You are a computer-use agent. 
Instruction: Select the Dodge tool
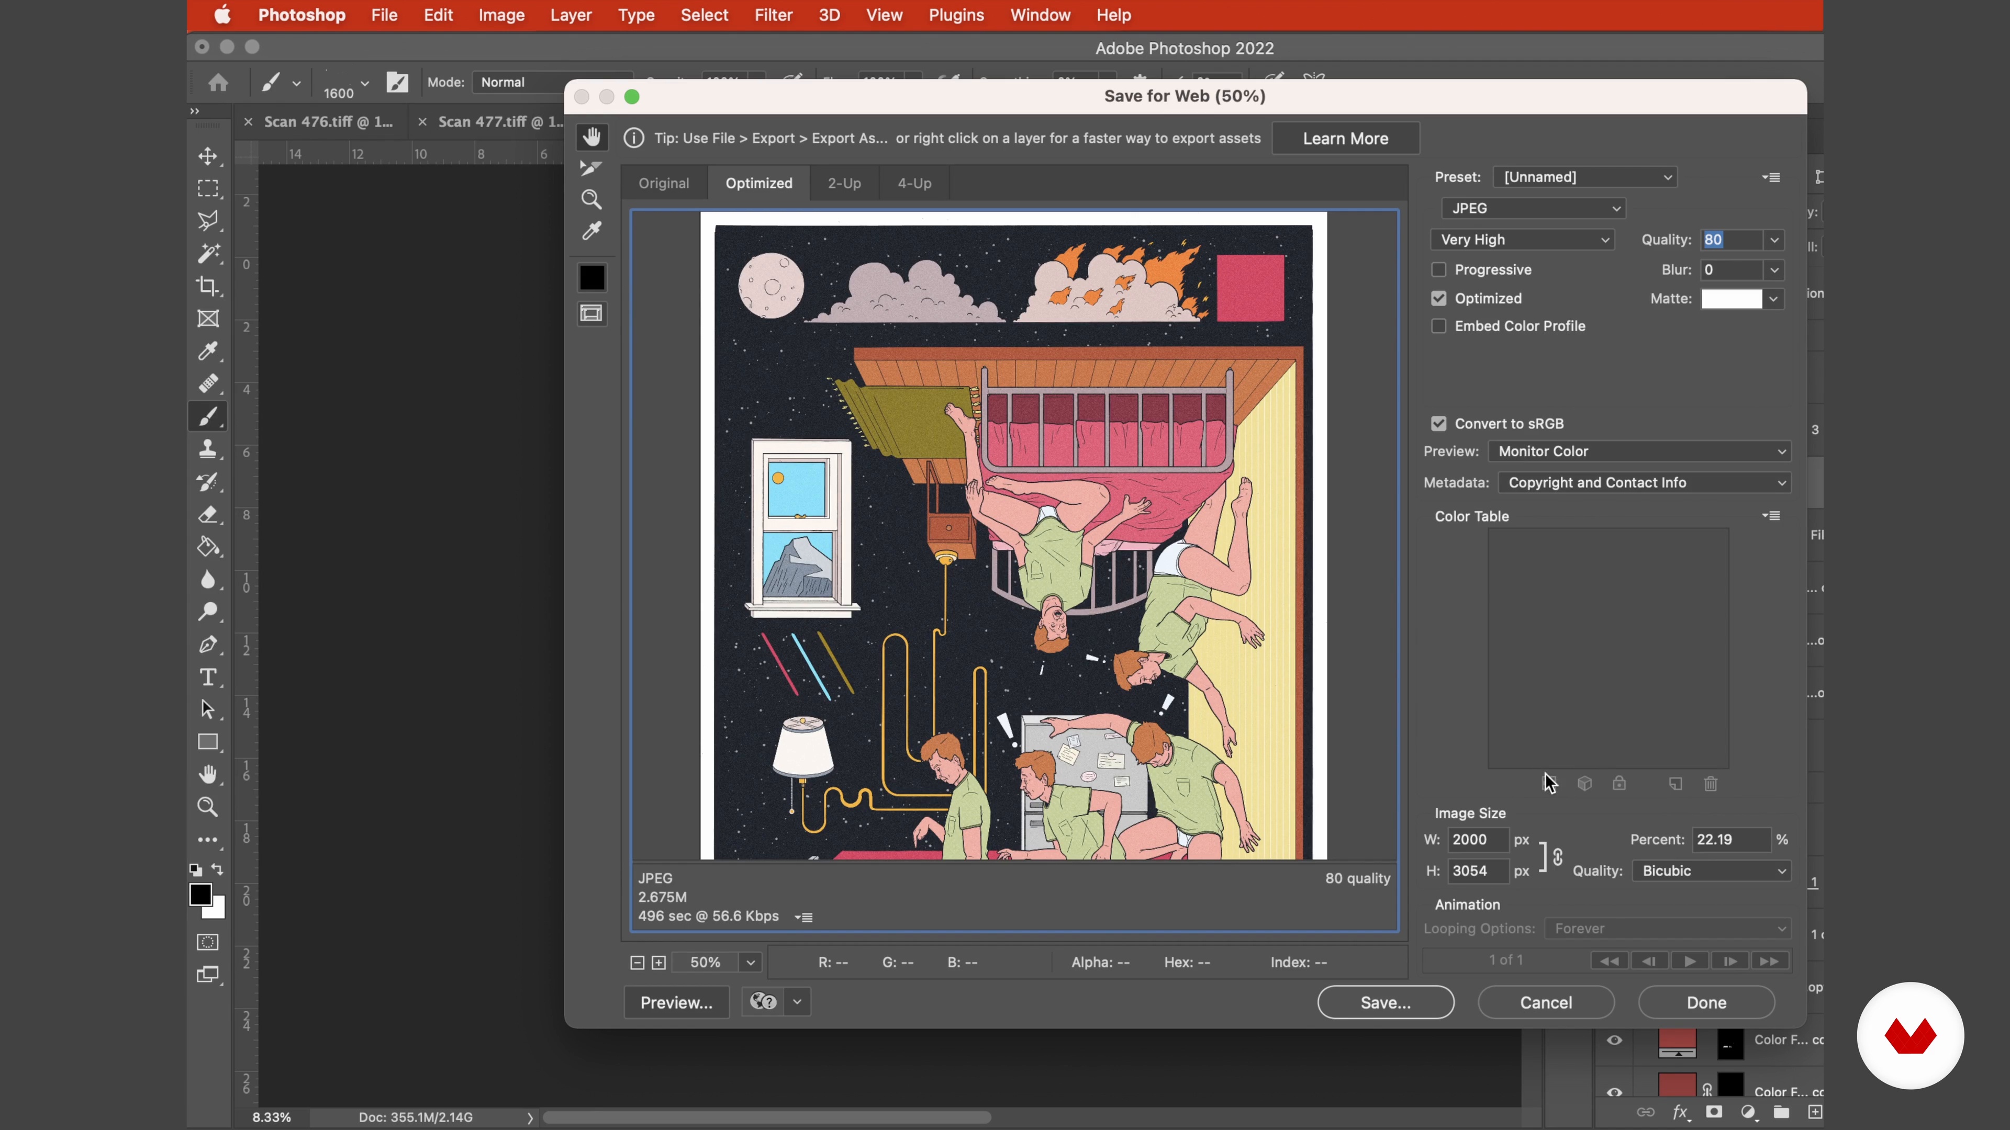(208, 612)
